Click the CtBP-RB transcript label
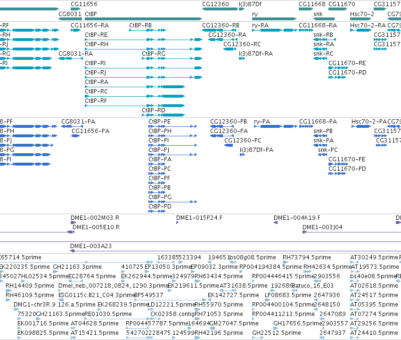 coord(140,25)
